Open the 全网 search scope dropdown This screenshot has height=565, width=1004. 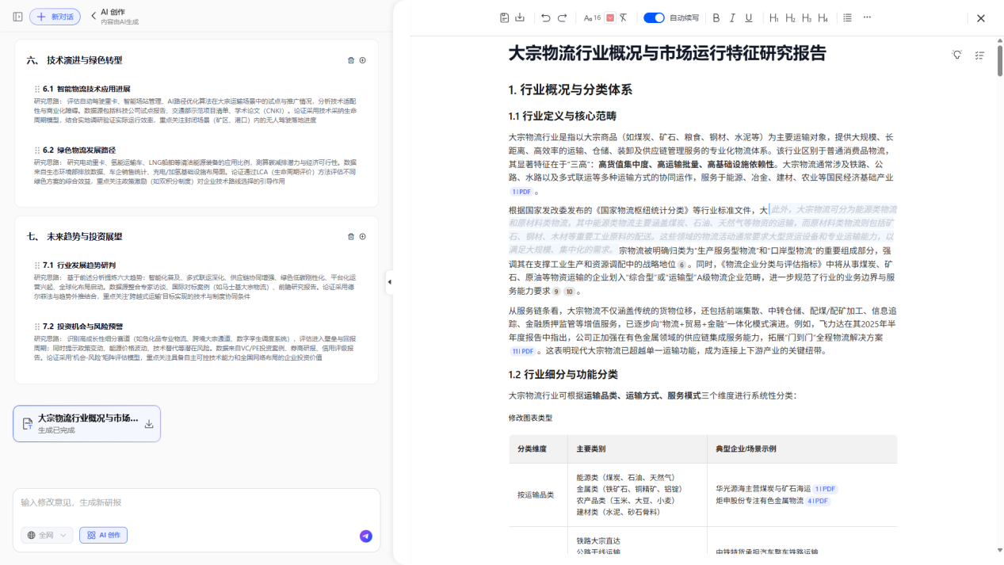coord(47,535)
